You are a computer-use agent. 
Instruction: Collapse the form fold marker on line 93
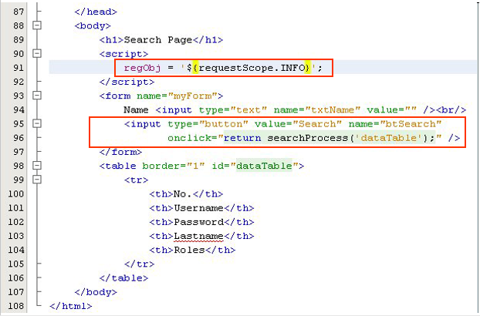click(x=37, y=96)
